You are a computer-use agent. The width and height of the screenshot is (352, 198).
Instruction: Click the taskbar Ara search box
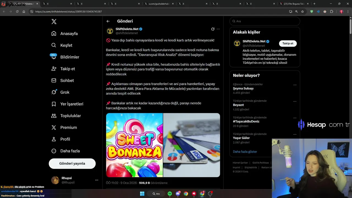(156, 194)
